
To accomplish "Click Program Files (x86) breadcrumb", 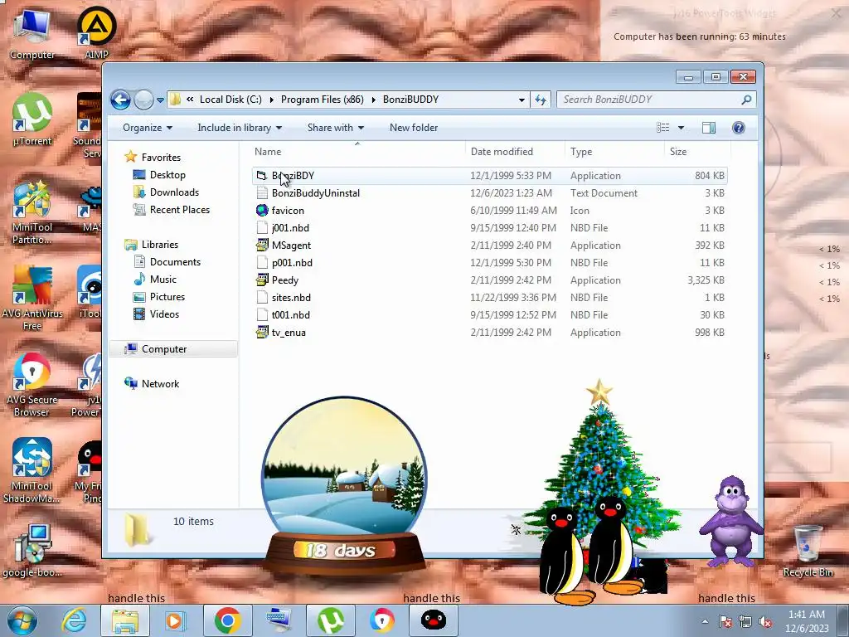I will [323, 100].
